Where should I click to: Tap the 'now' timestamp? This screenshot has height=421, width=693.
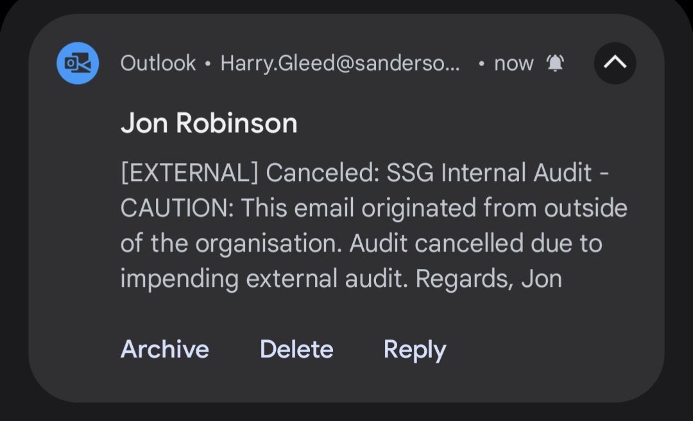pyautogui.click(x=514, y=63)
